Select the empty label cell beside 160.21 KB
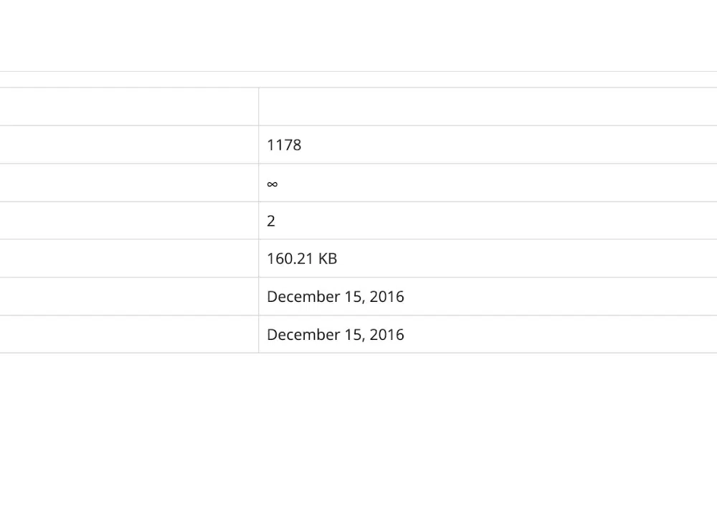The height and width of the screenshot is (522, 717). 129,259
